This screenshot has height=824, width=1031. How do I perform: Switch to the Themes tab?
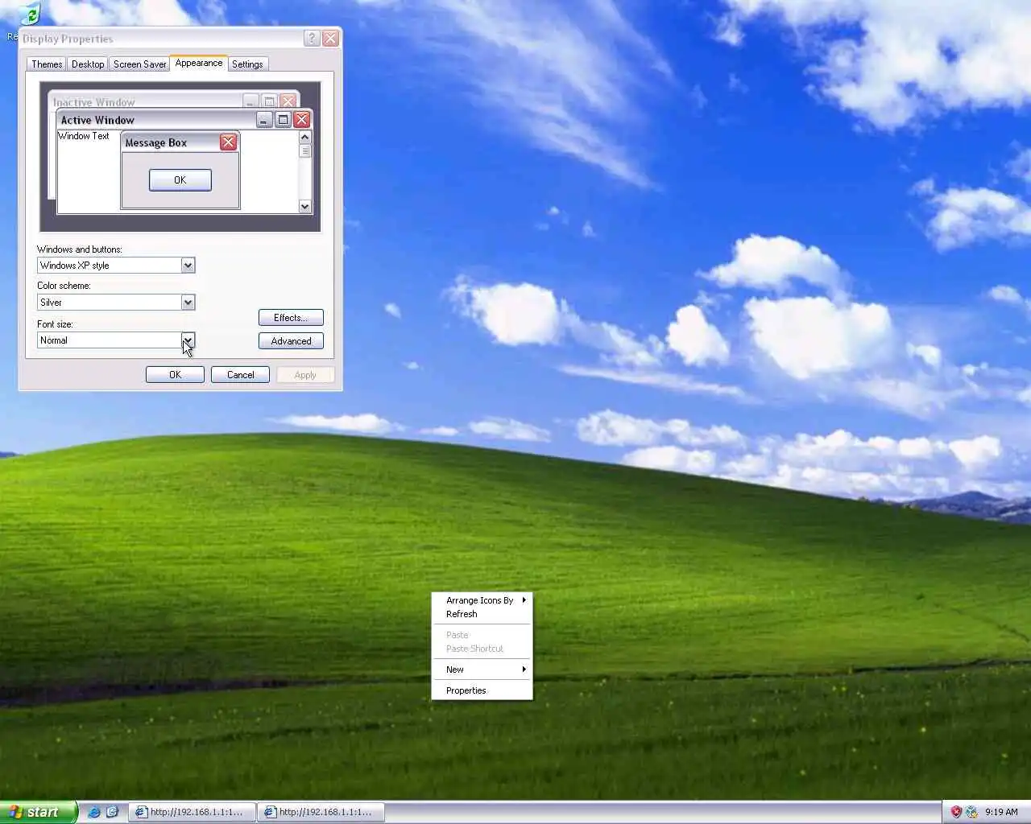tap(47, 64)
